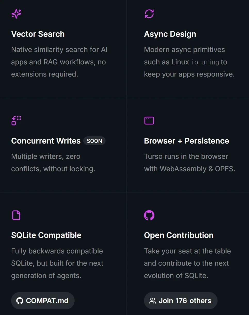Click the GitHub icon inside COMPAT.md button
Screen dimensions: 249x315
[20, 301]
